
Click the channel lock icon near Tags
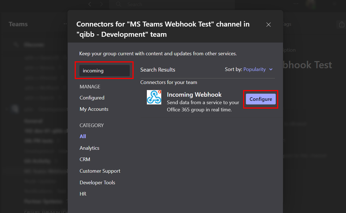[342, 24]
